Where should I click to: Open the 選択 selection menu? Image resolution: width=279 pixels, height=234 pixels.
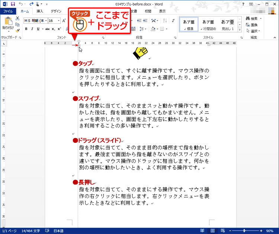click(x=253, y=31)
